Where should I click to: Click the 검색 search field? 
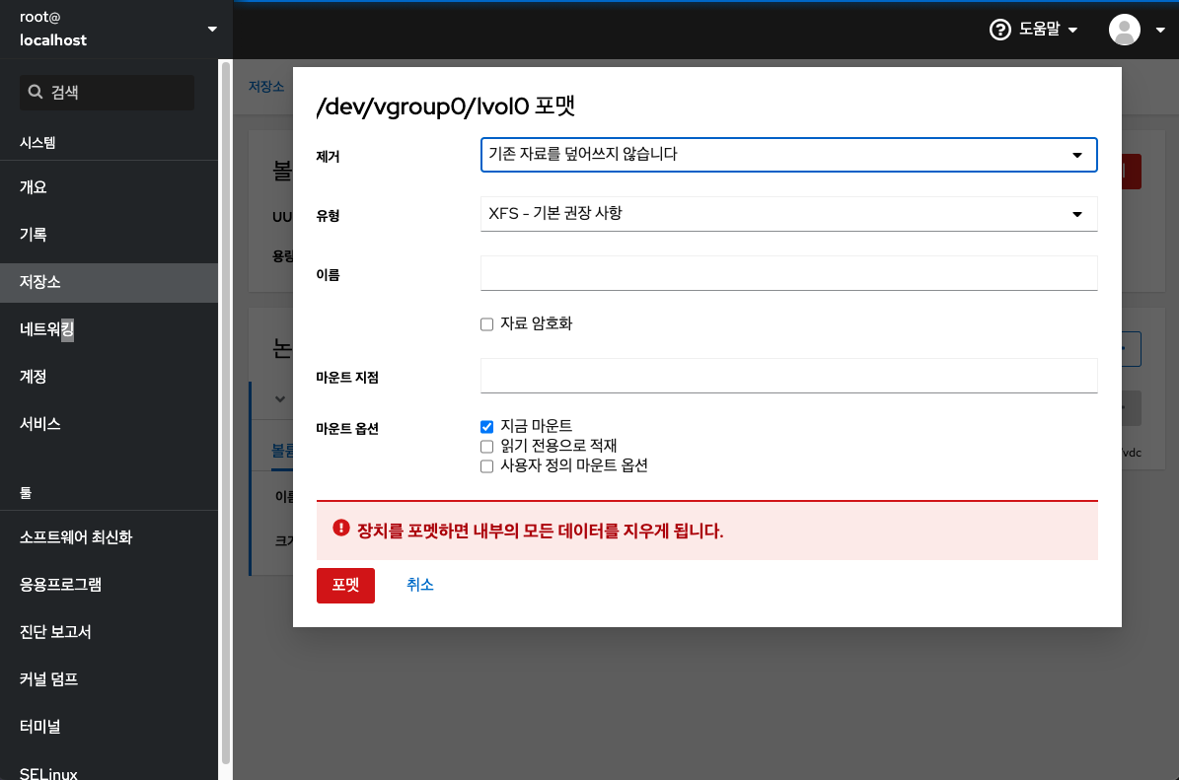pos(107,93)
